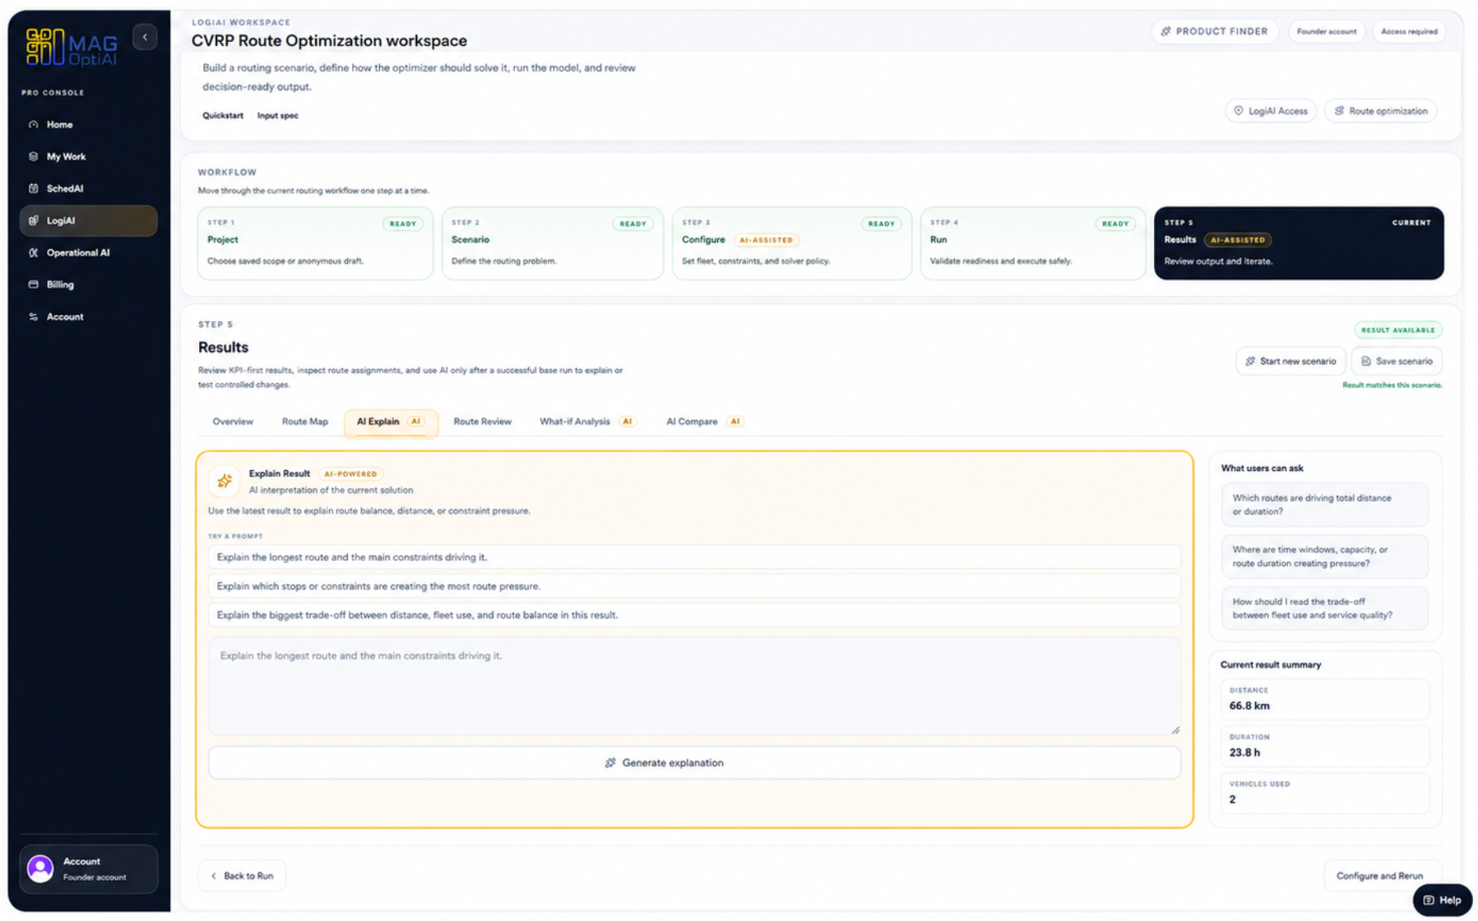Open Operational AI section
This screenshot has width=1478, height=921.
[88, 252]
